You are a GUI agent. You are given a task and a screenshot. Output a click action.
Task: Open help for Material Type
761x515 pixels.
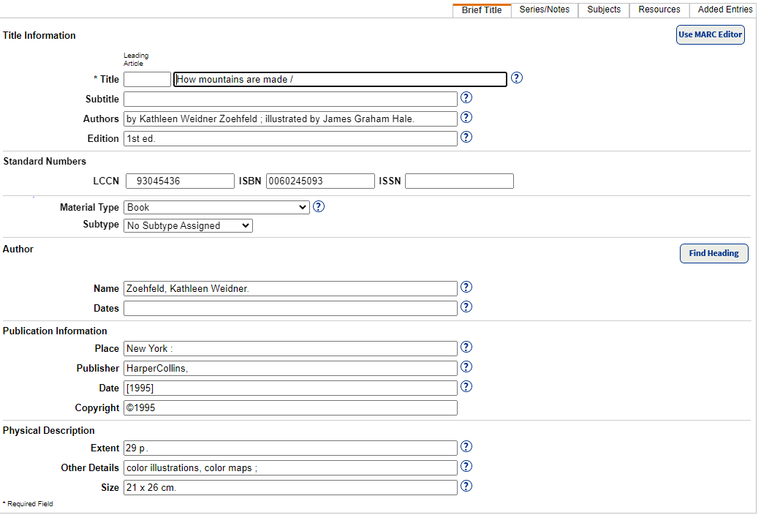pyautogui.click(x=318, y=206)
